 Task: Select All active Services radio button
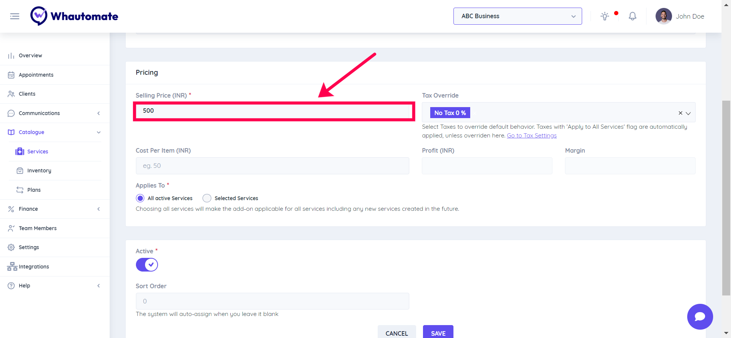click(x=140, y=198)
